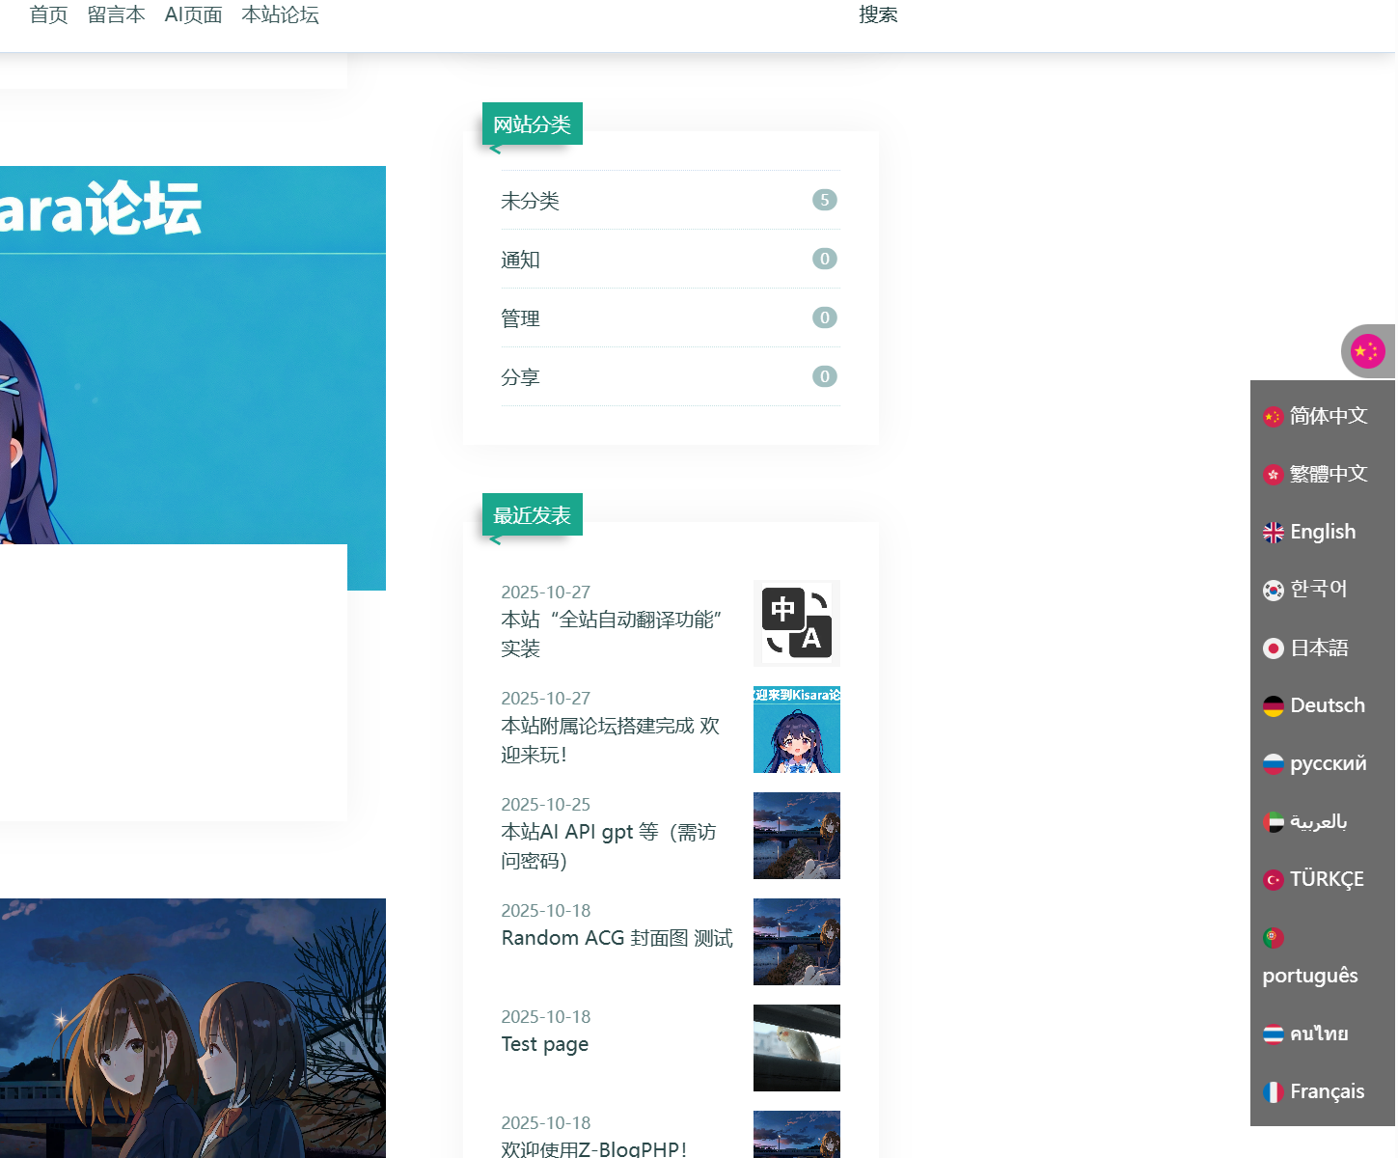Image resolution: width=1398 pixels, height=1158 pixels.
Task: Select 简体中文 flag icon in language list
Action: point(1273,417)
